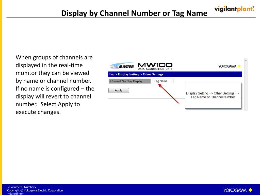Click the scrollbar up arrow

[246, 60]
